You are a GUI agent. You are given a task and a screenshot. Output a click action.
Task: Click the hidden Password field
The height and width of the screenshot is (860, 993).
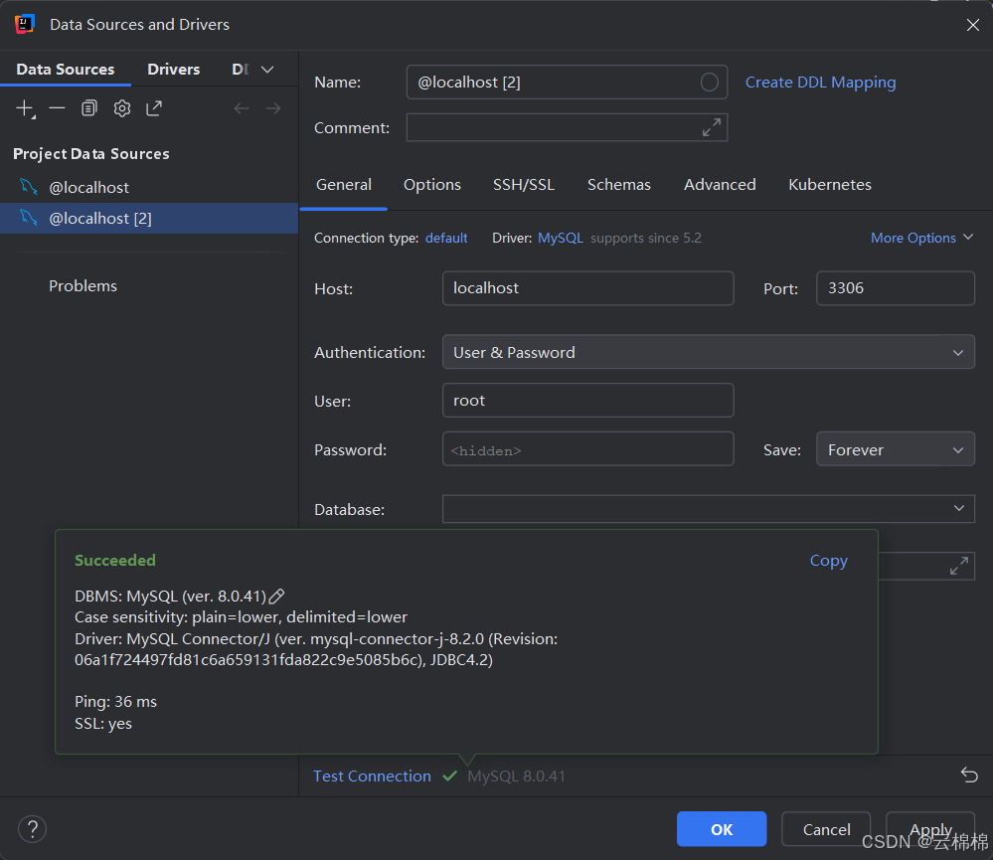pyautogui.click(x=587, y=449)
